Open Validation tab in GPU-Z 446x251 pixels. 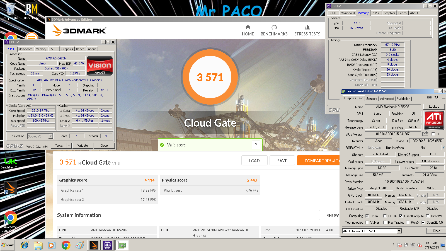tap(404, 99)
